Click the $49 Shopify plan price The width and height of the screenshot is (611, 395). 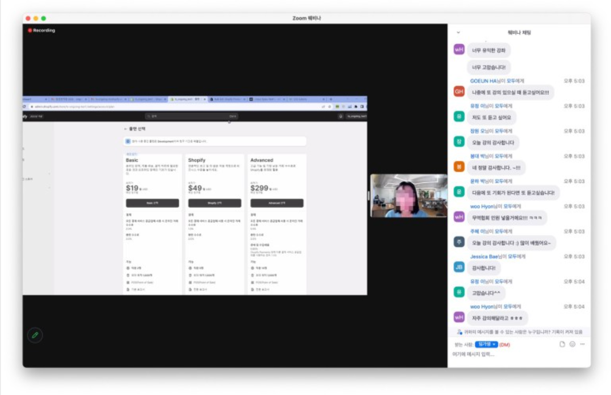tap(195, 188)
